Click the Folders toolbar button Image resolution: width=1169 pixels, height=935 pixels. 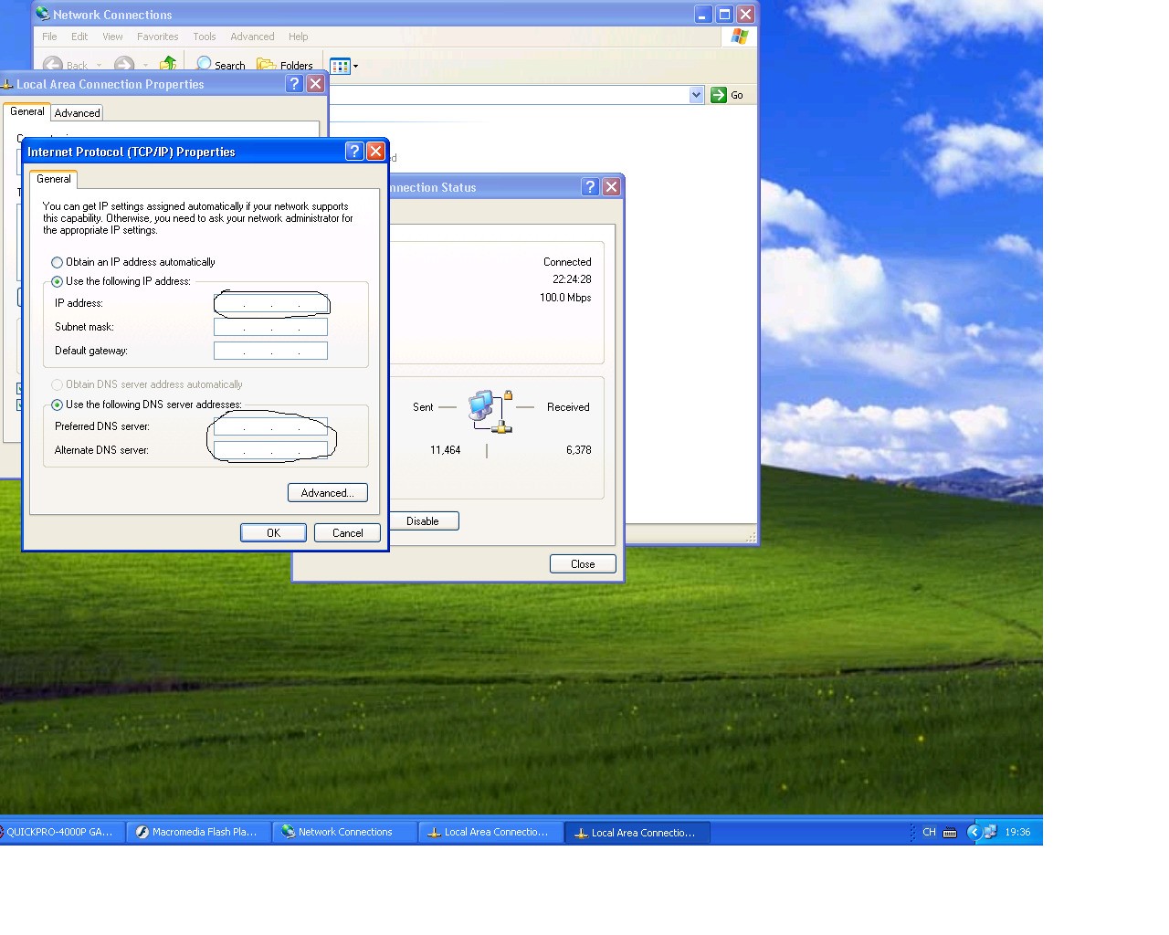pyautogui.click(x=285, y=65)
